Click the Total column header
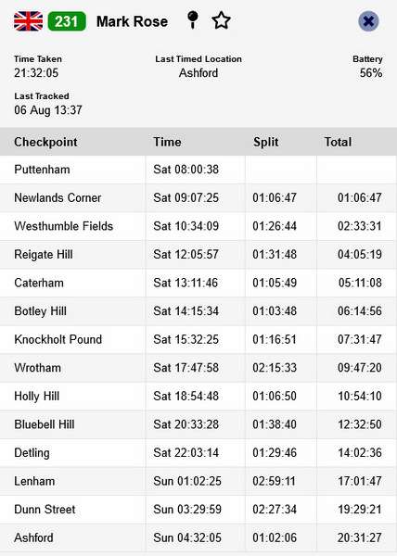The width and height of the screenshot is (397, 556). pos(339,142)
